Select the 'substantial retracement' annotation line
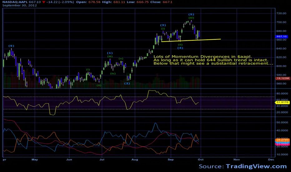 pyautogui.click(x=214, y=63)
